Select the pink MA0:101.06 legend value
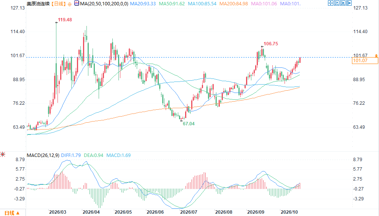The height and width of the screenshot is (216, 379). coord(264,4)
